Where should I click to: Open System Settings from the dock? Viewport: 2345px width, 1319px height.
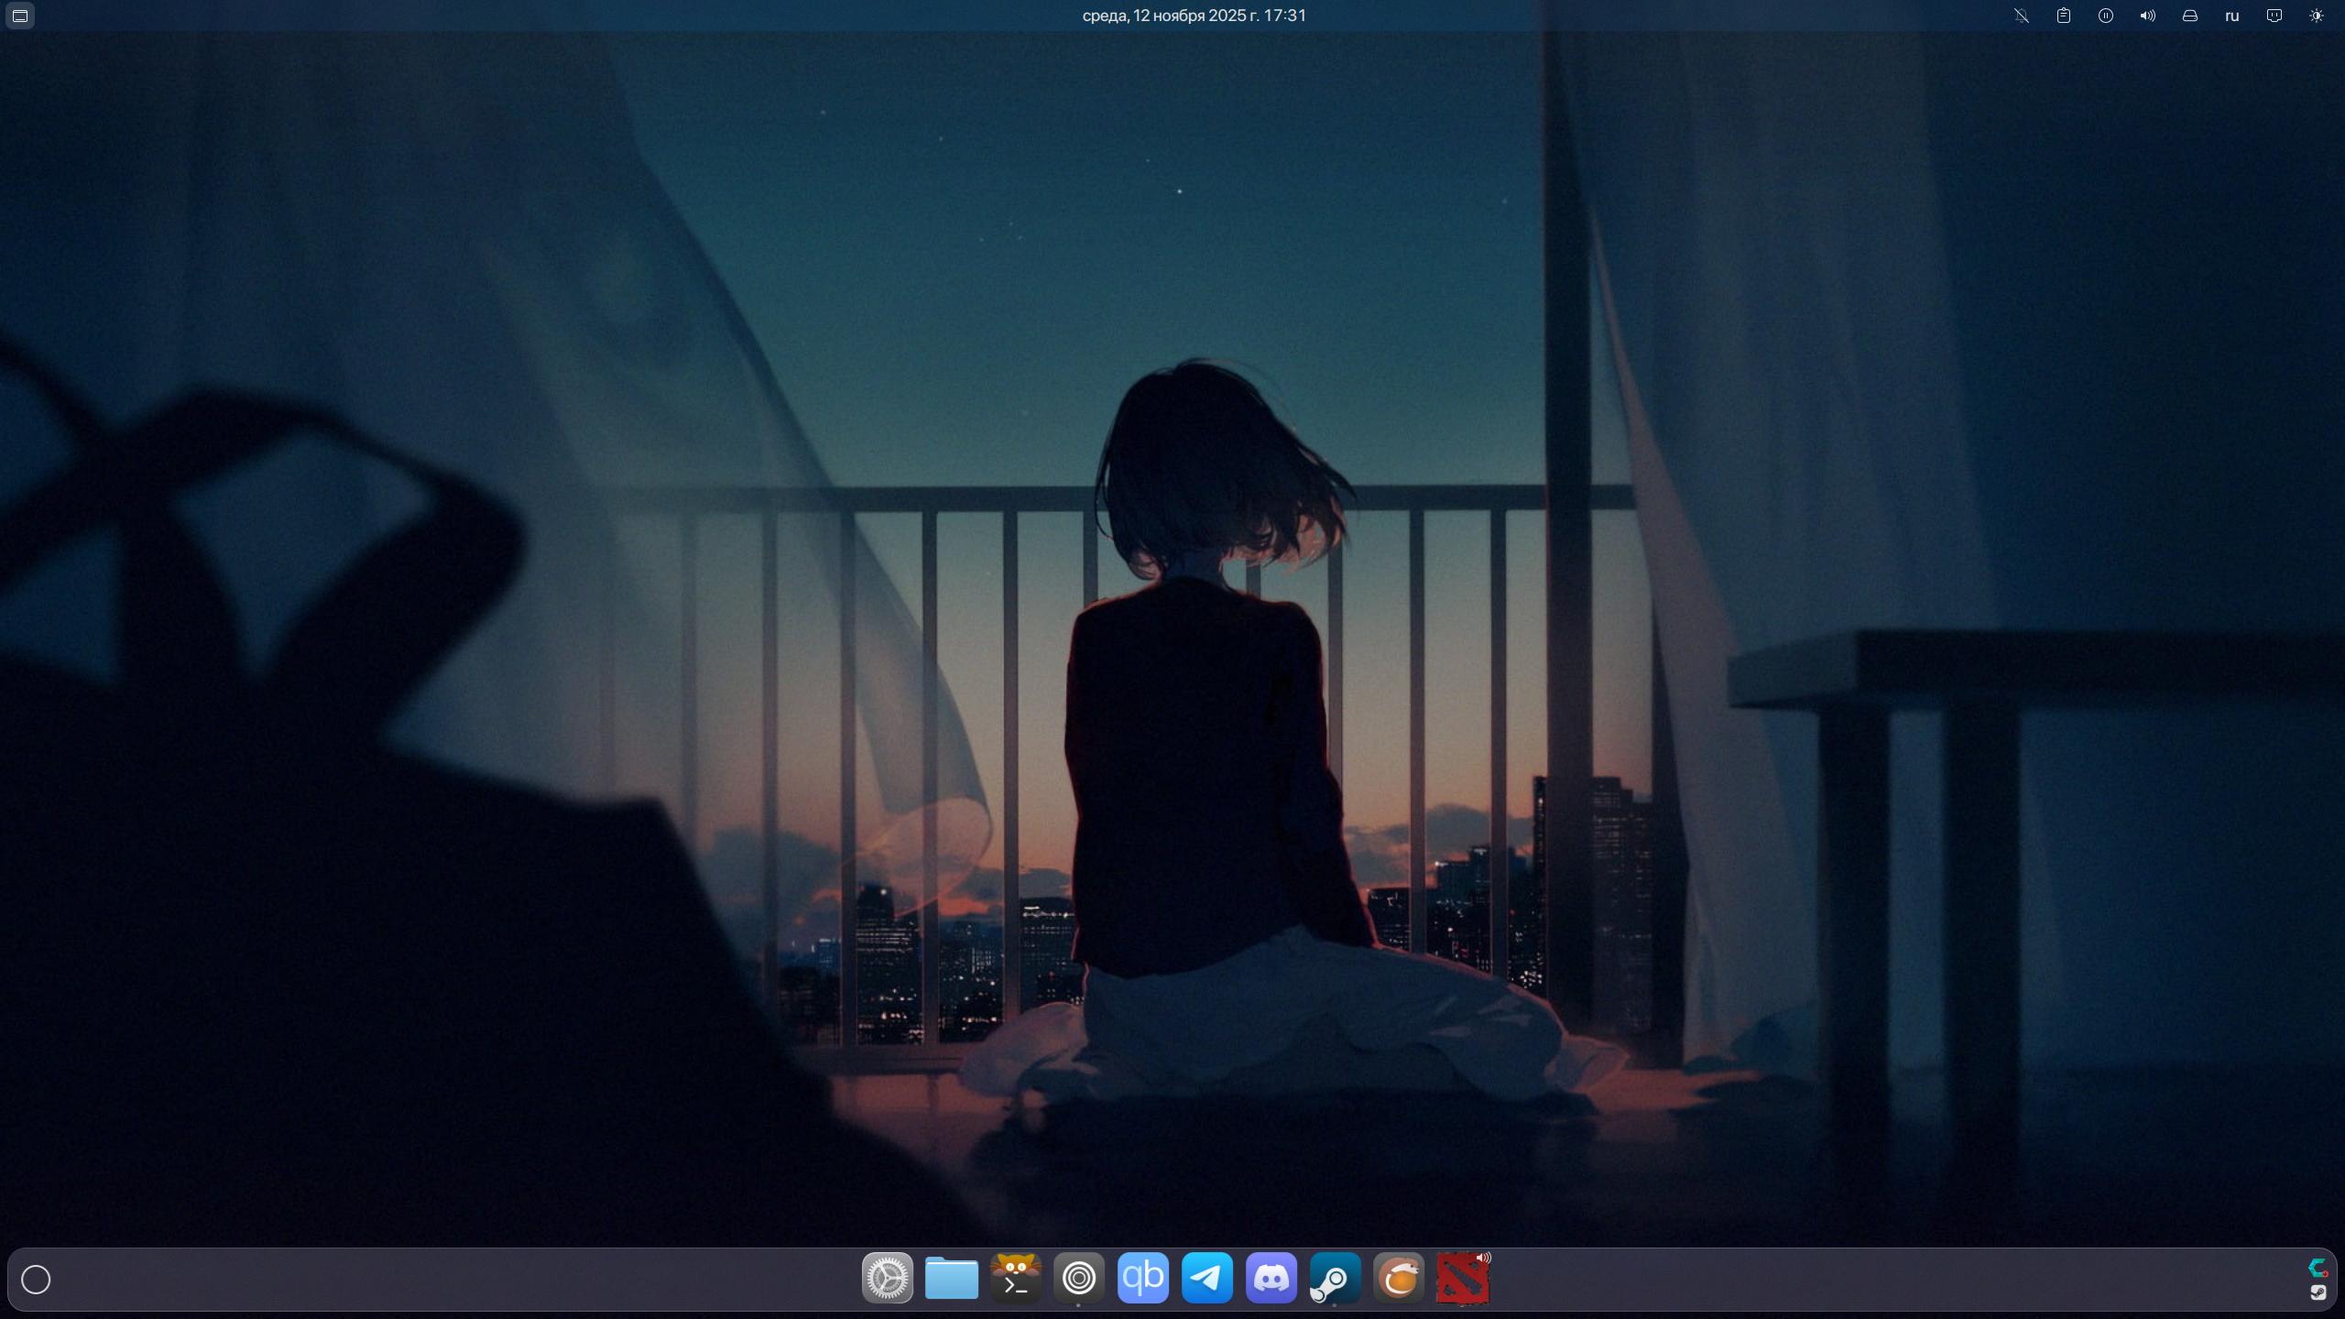tap(887, 1278)
